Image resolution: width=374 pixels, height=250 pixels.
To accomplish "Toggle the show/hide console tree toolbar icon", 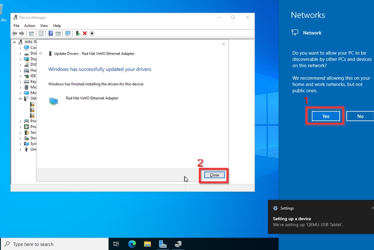I will pyautogui.click(x=31, y=33).
